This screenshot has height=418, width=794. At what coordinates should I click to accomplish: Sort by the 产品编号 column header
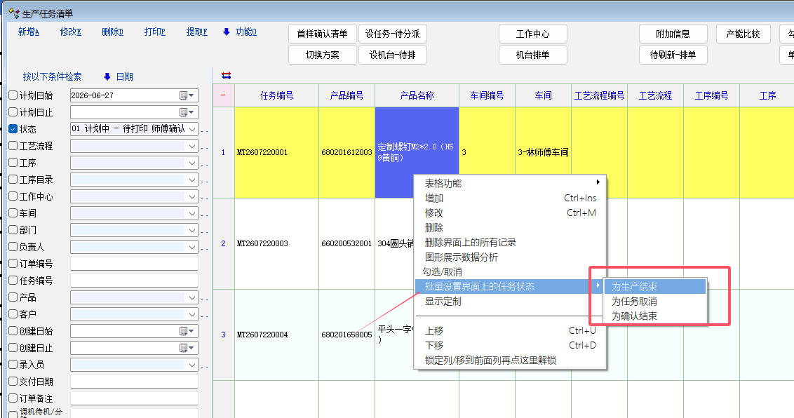pos(347,95)
